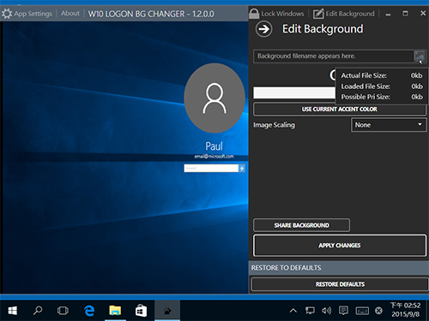The image size is (429, 321).
Task: Open the Windows Store from the taskbar
Action: pyautogui.click(x=141, y=311)
